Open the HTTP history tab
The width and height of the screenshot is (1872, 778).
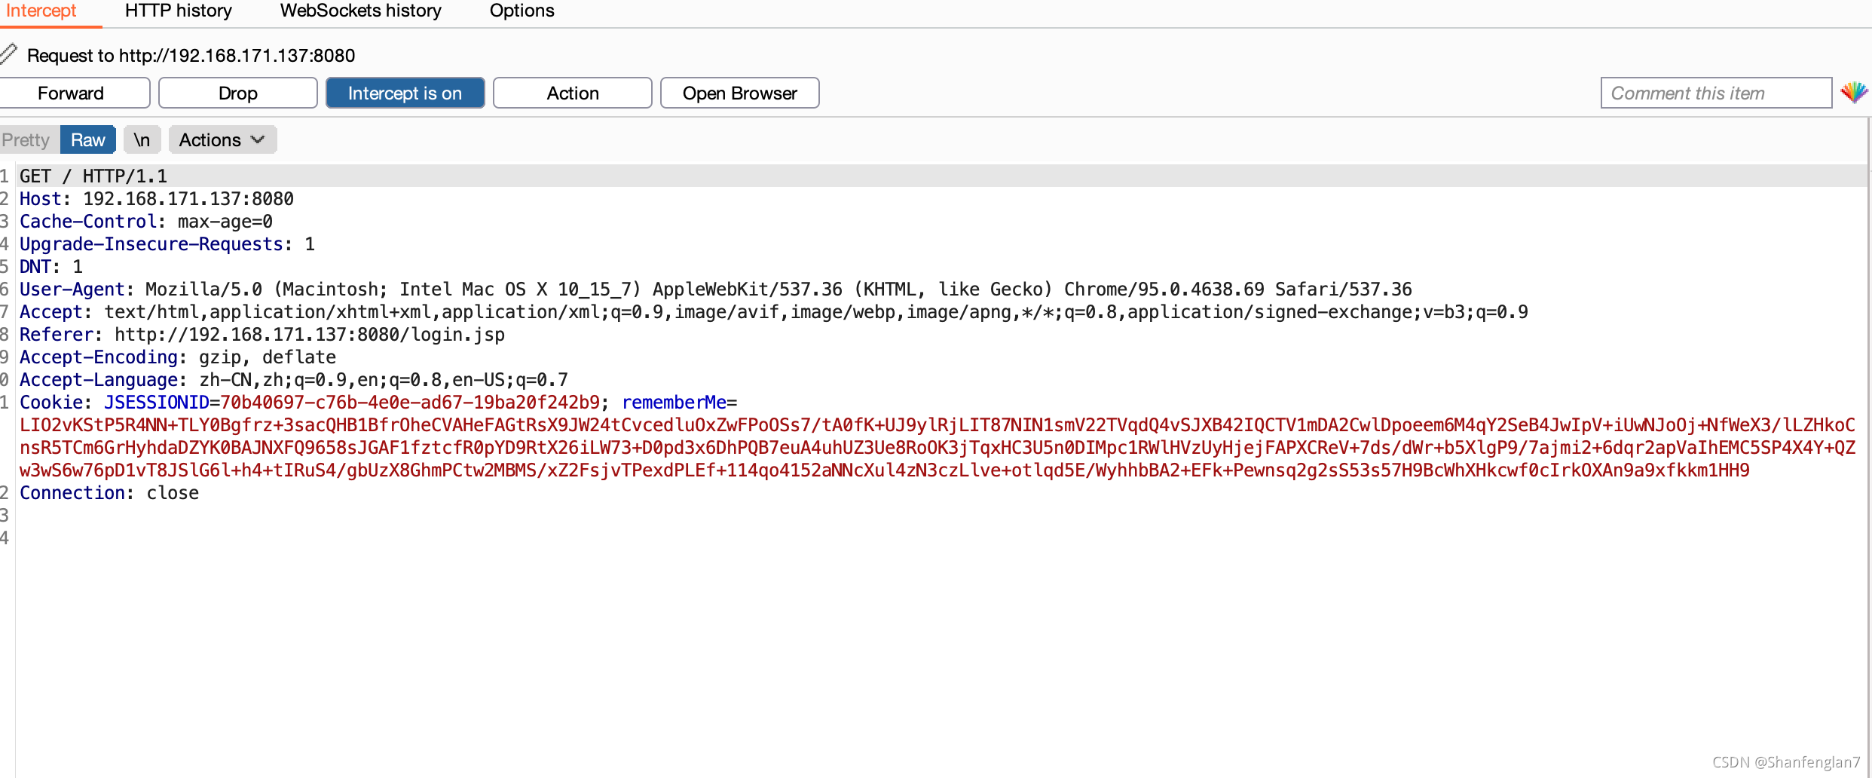click(x=179, y=11)
